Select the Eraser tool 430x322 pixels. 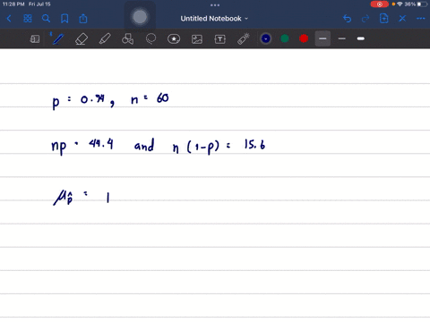point(82,39)
